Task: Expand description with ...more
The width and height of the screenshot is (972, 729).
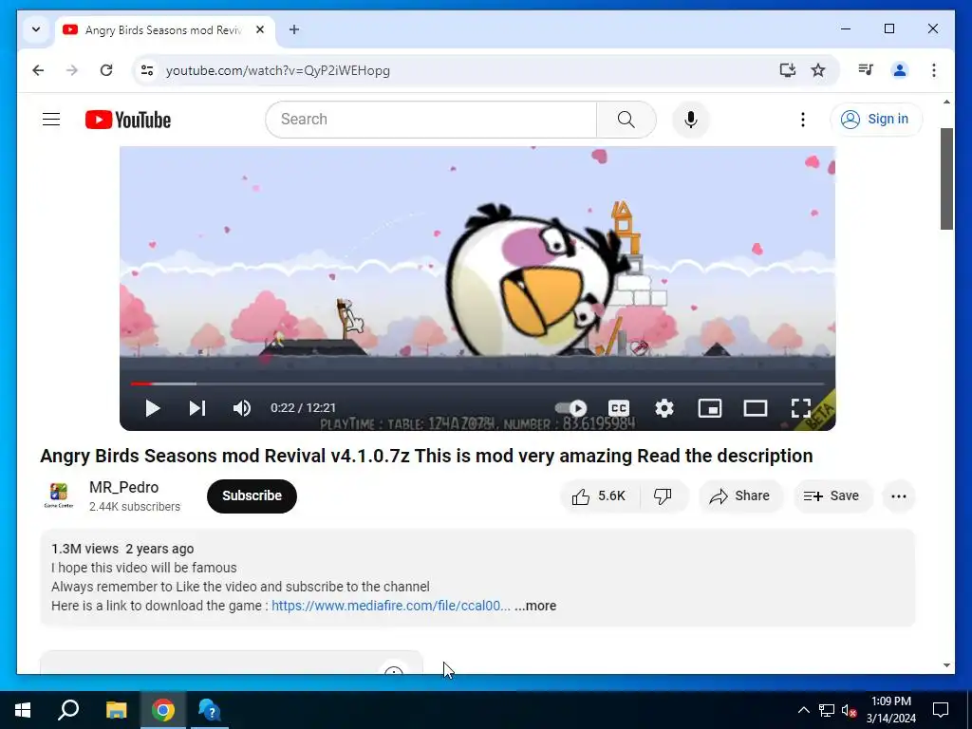Action: pyautogui.click(x=535, y=606)
